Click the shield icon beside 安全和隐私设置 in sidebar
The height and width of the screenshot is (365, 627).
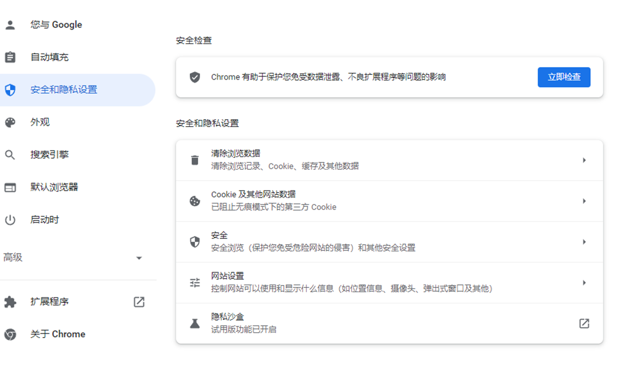coord(10,90)
